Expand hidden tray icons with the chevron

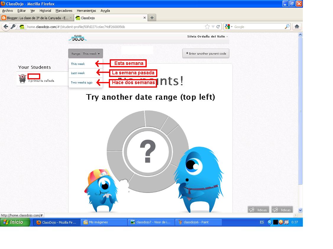click(x=270, y=222)
